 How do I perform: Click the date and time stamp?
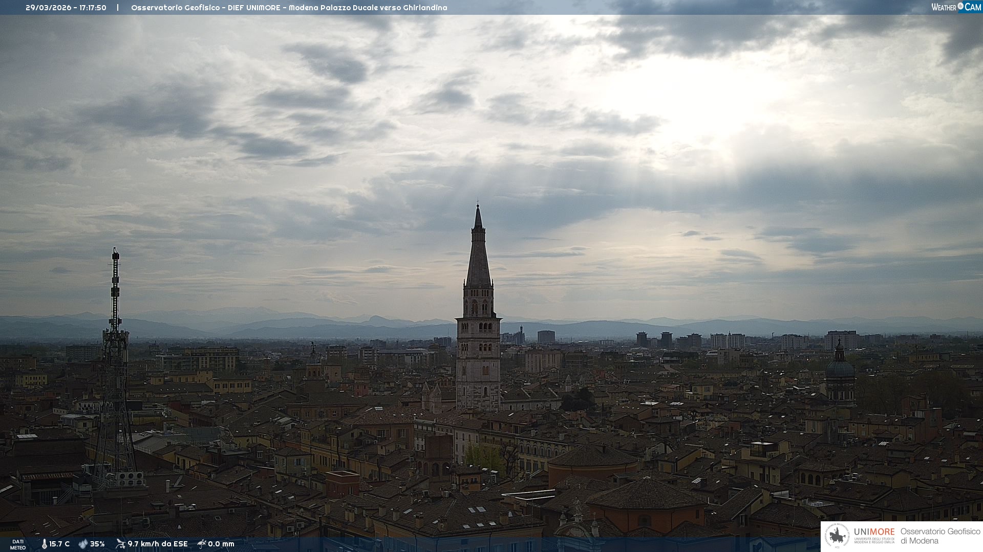[x=66, y=8]
